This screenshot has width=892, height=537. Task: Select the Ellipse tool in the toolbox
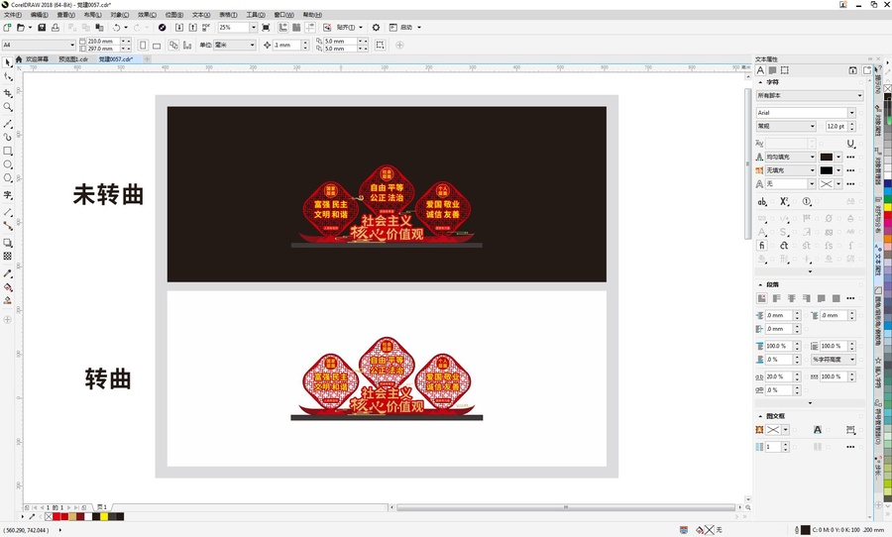tap(7, 164)
